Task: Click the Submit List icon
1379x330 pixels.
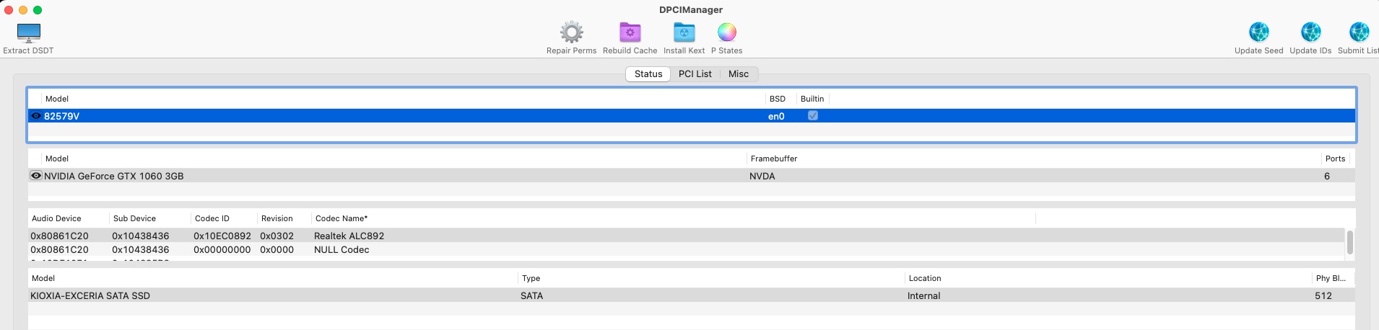Action: (1359, 33)
